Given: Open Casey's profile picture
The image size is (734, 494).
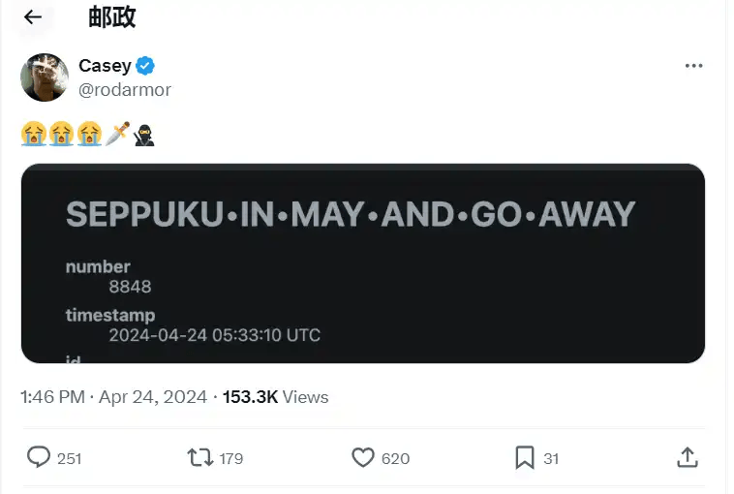Looking at the screenshot, I should tap(44, 77).
